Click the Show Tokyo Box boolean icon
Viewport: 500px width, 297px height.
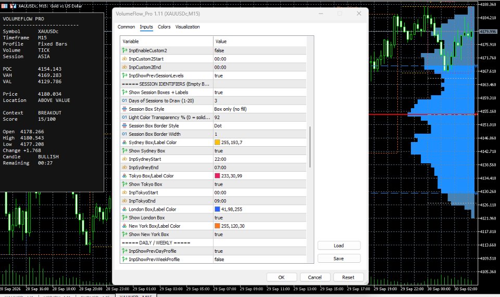[x=124, y=184]
